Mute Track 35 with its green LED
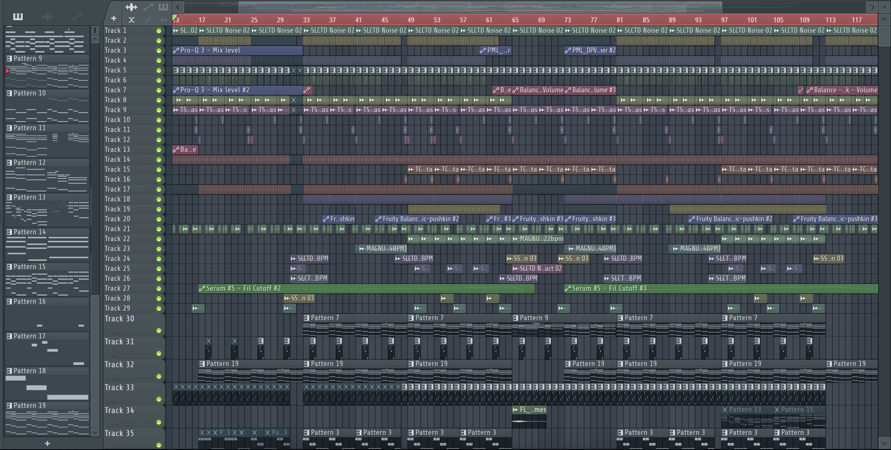This screenshot has height=450, width=891. point(159,445)
